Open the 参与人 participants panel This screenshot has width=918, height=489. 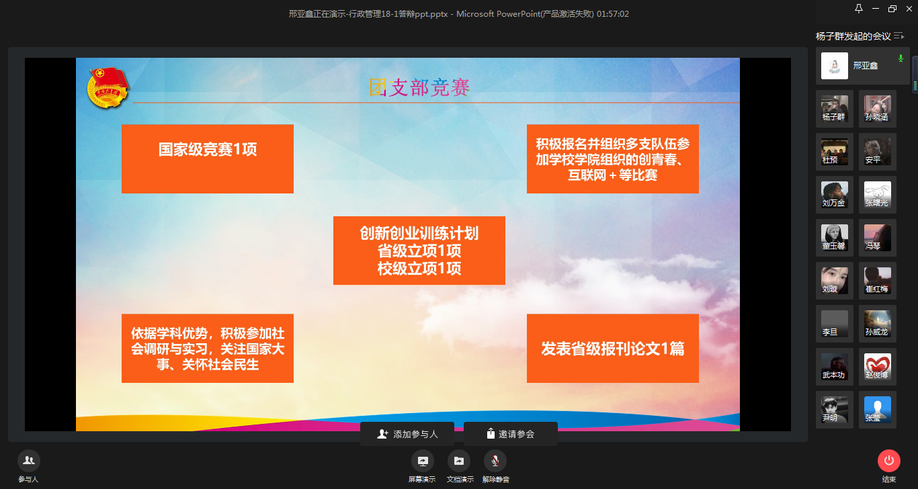tap(28, 461)
